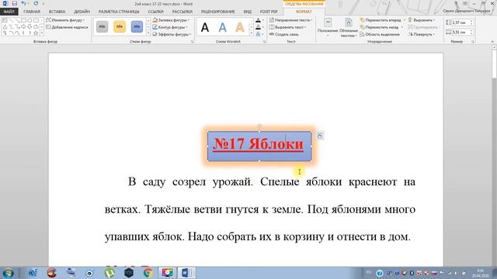Open the Windows Start menu
The image size is (497, 279).
point(9,273)
